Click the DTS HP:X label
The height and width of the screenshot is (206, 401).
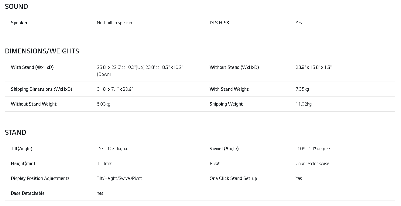click(219, 23)
